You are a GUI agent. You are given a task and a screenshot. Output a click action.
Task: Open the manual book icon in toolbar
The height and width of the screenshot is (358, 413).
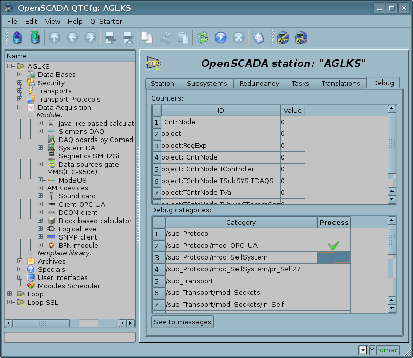pyautogui.click(x=257, y=37)
